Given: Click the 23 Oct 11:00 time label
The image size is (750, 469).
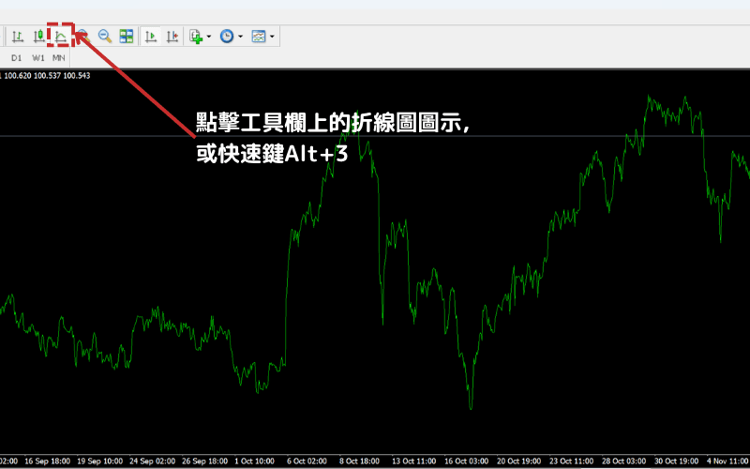Looking at the screenshot, I should click(x=574, y=461).
